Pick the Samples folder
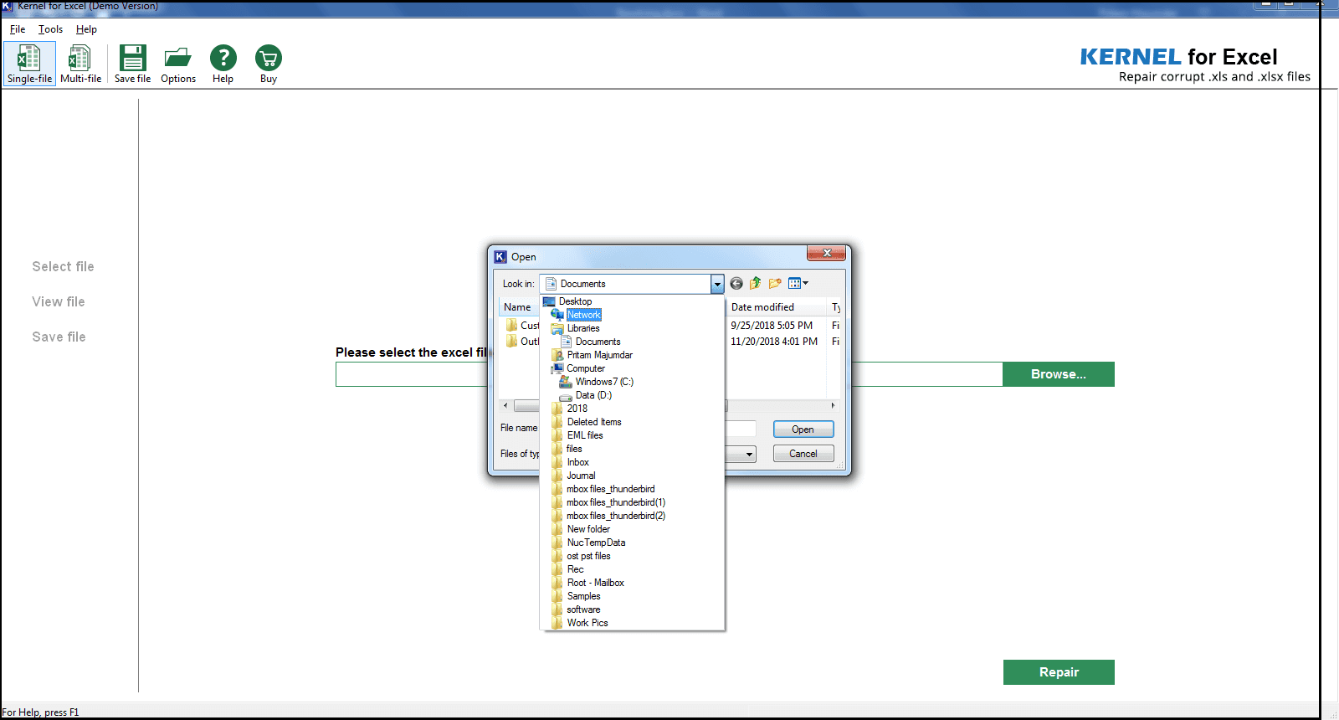 coord(583,596)
